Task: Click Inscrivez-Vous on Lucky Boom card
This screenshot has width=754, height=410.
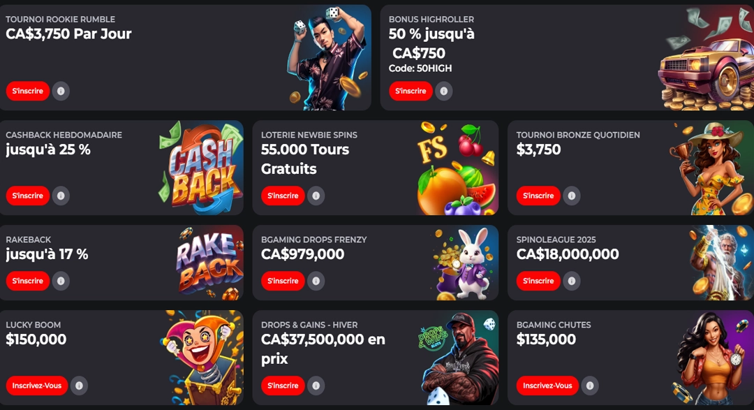Action: (37, 386)
